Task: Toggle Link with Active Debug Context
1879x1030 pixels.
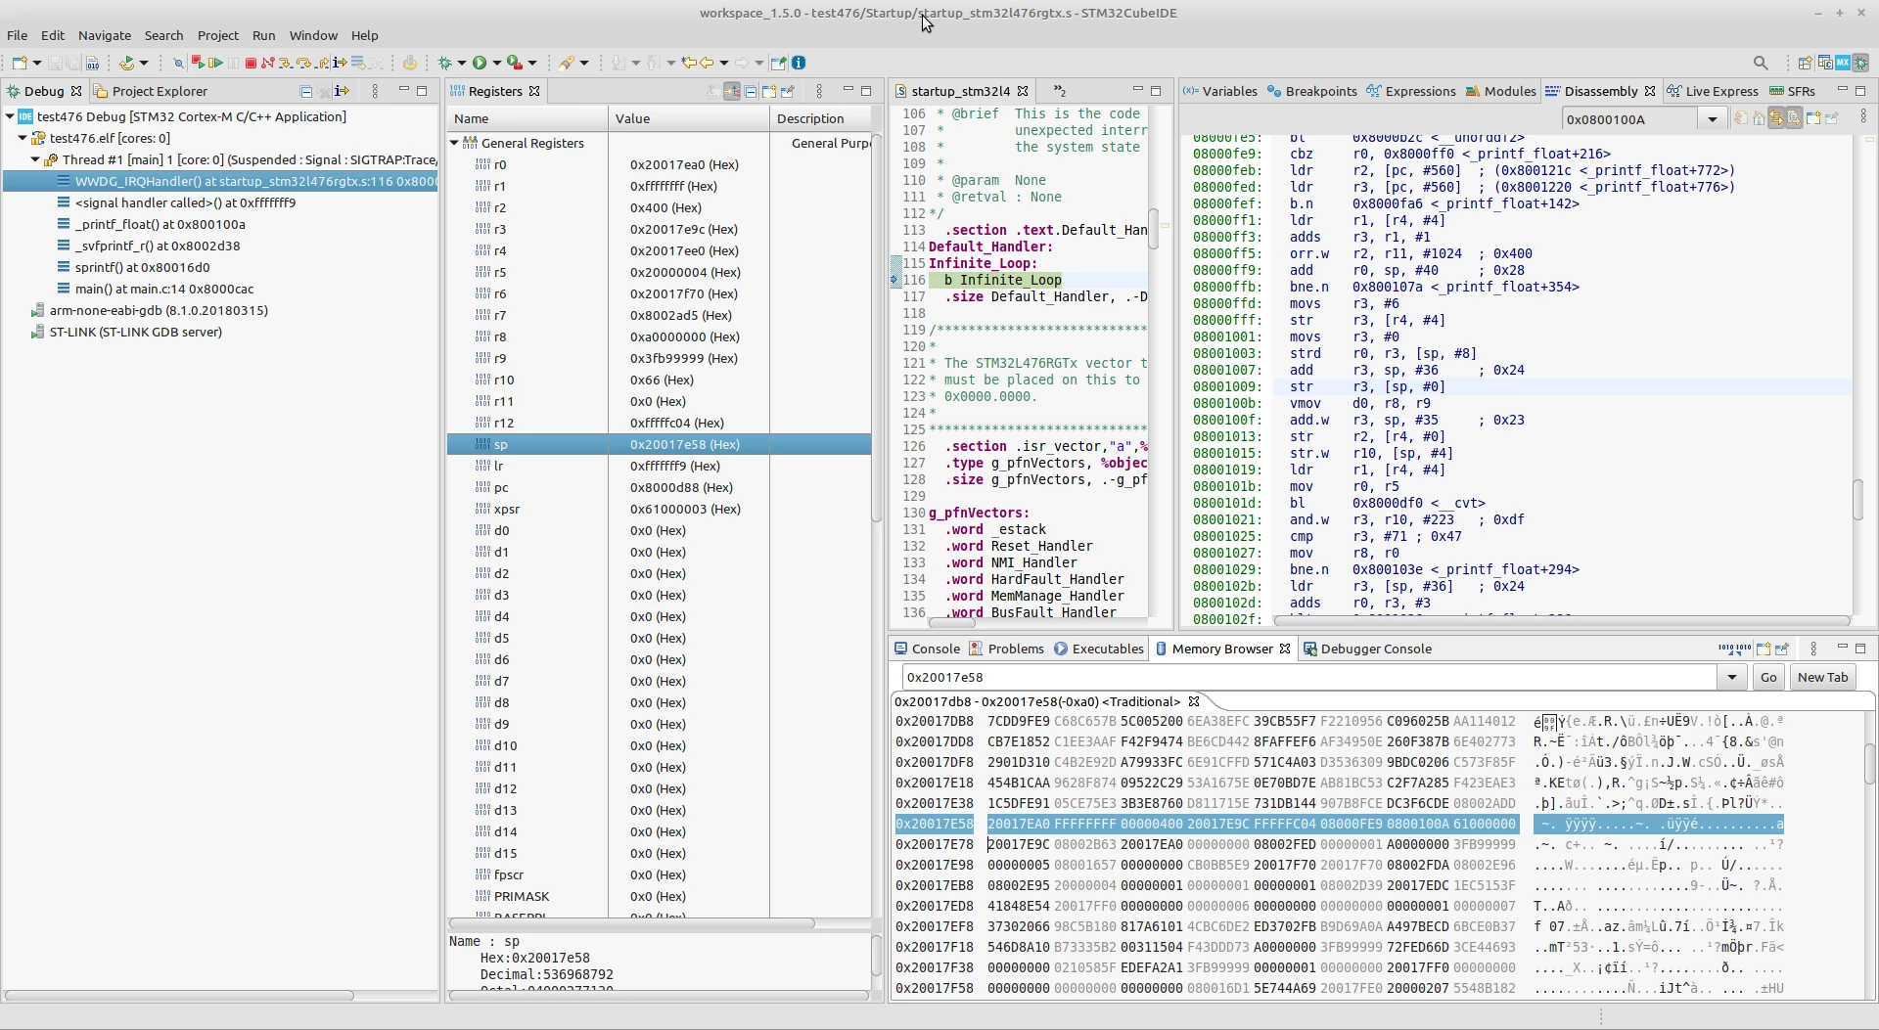Action: 1775,118
